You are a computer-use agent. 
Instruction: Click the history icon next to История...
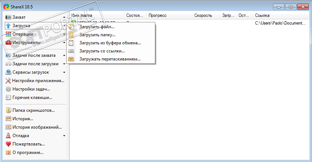pyautogui.click(x=8, y=119)
